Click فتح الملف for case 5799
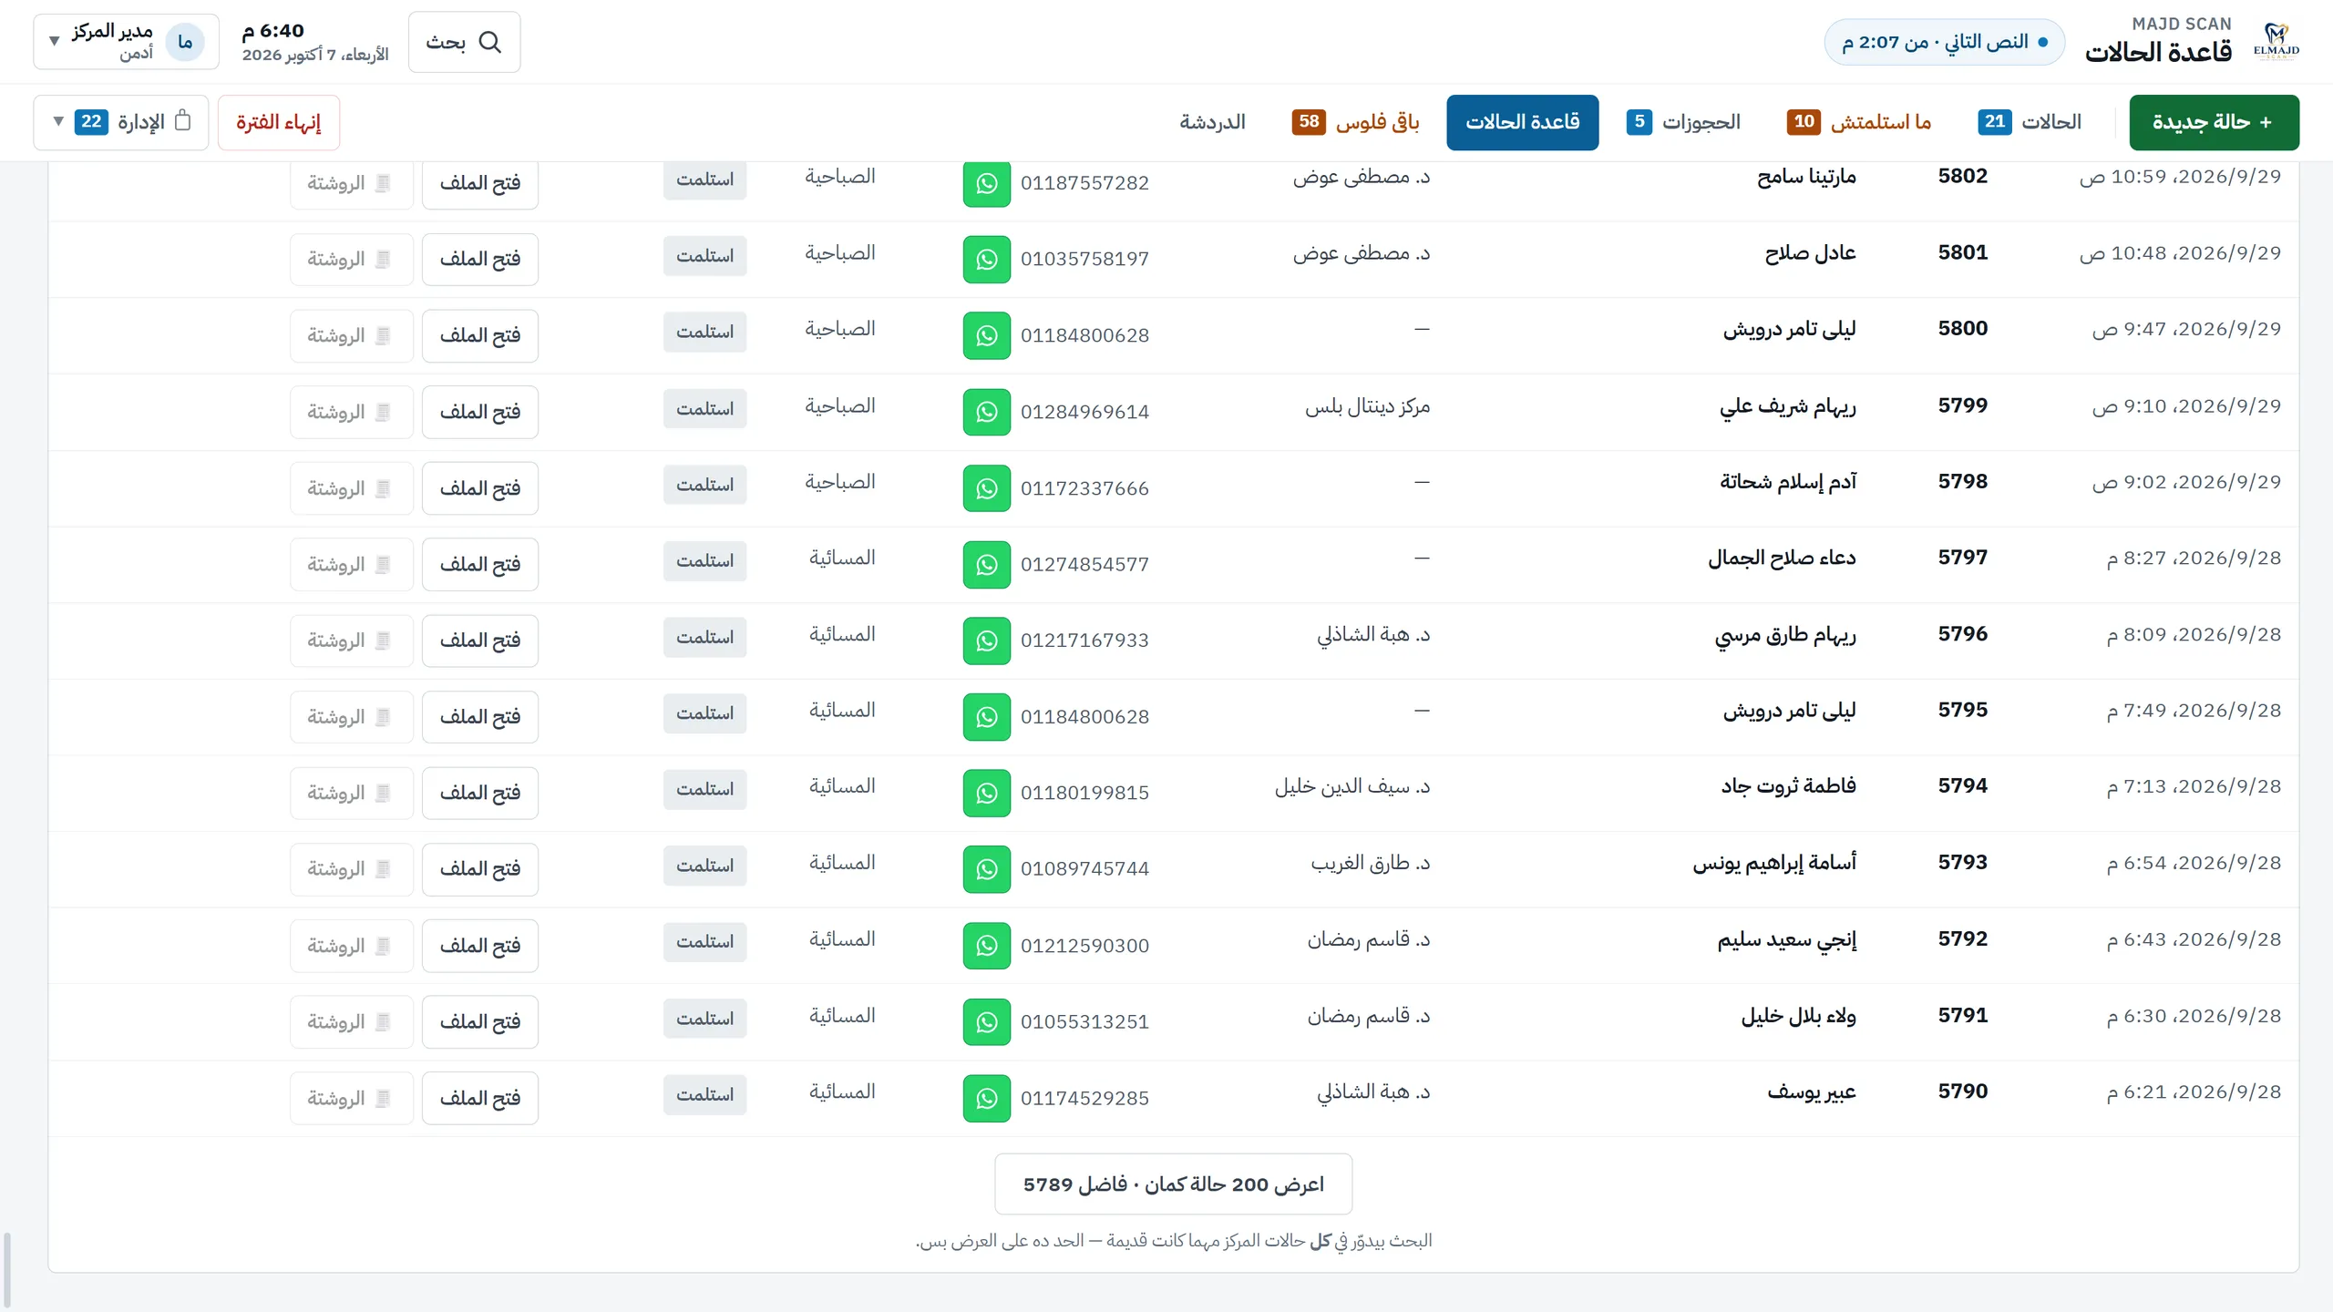The image size is (2333, 1312). click(x=479, y=412)
